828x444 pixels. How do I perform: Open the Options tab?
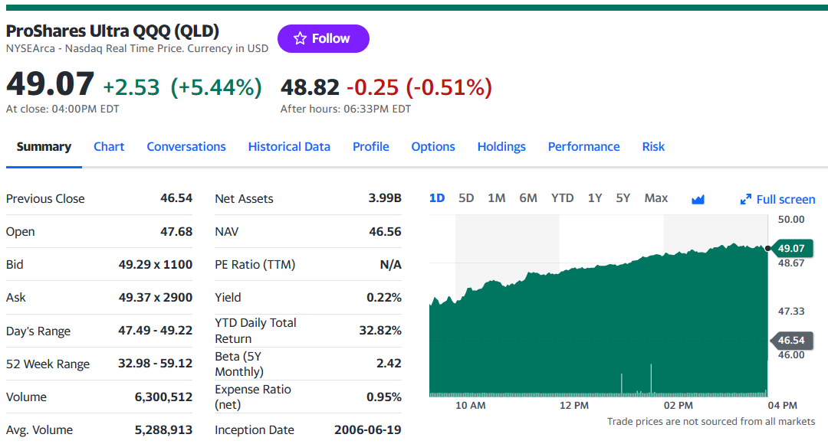[x=433, y=146]
